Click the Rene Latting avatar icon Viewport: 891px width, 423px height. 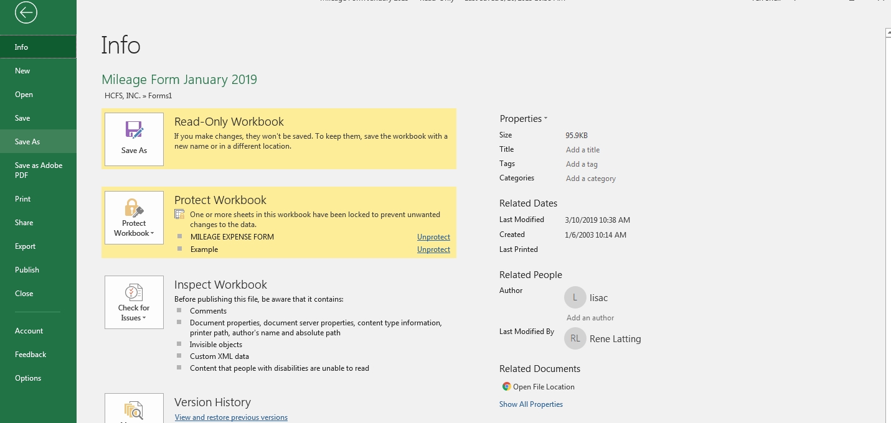click(x=575, y=339)
